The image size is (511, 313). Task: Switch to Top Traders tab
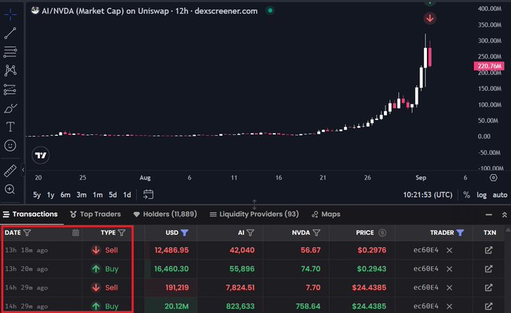click(x=95, y=214)
